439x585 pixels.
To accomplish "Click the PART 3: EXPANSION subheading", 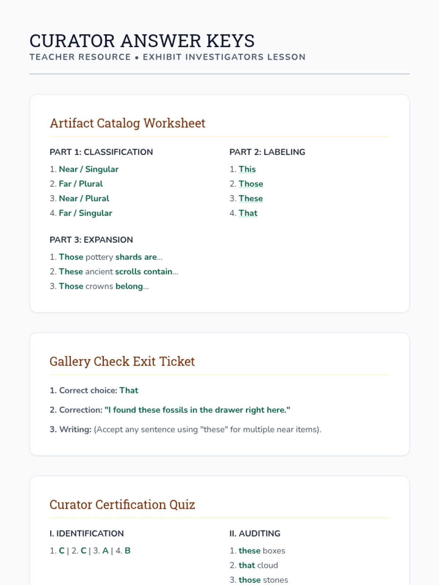I will [91, 240].
